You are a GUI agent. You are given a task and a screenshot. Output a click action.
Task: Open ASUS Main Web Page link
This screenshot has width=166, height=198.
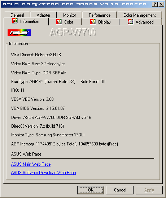point(31,164)
